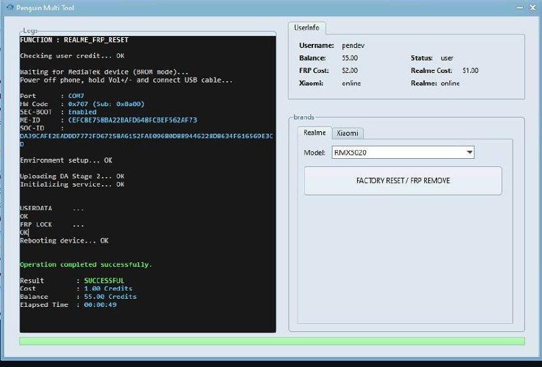
Task: Click the brands group label
Action: pos(304,118)
